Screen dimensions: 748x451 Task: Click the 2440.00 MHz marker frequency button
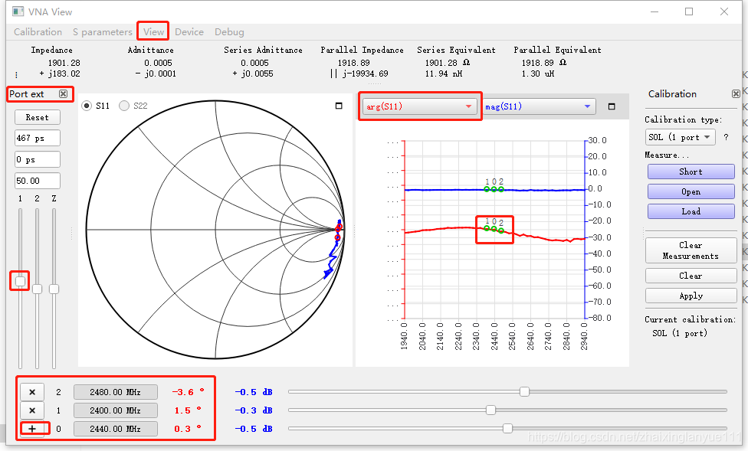click(x=116, y=429)
